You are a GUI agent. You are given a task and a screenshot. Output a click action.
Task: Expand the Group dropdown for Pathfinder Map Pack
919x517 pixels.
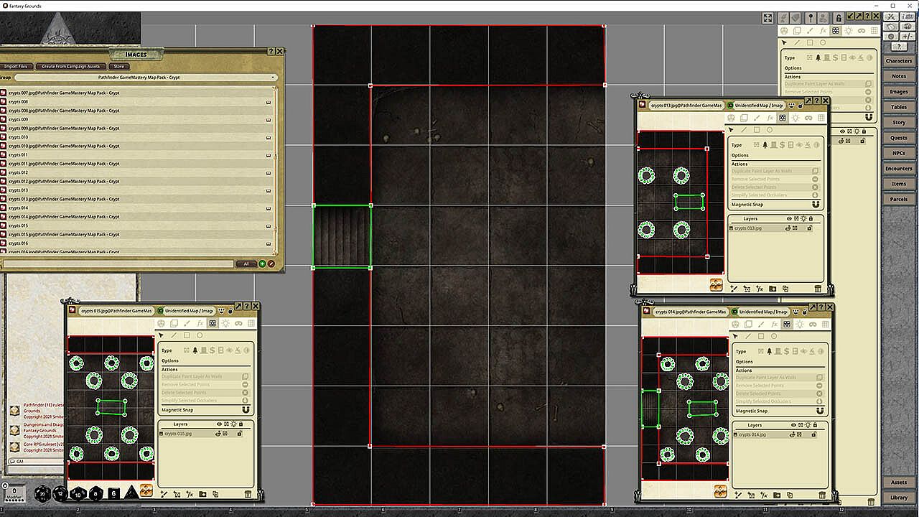[146, 77]
